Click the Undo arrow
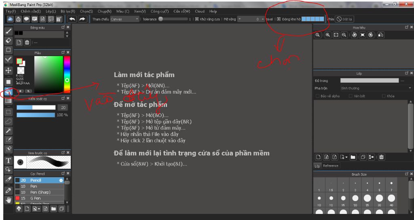The height and width of the screenshot is (220, 414). pyautogui.click(x=72, y=19)
